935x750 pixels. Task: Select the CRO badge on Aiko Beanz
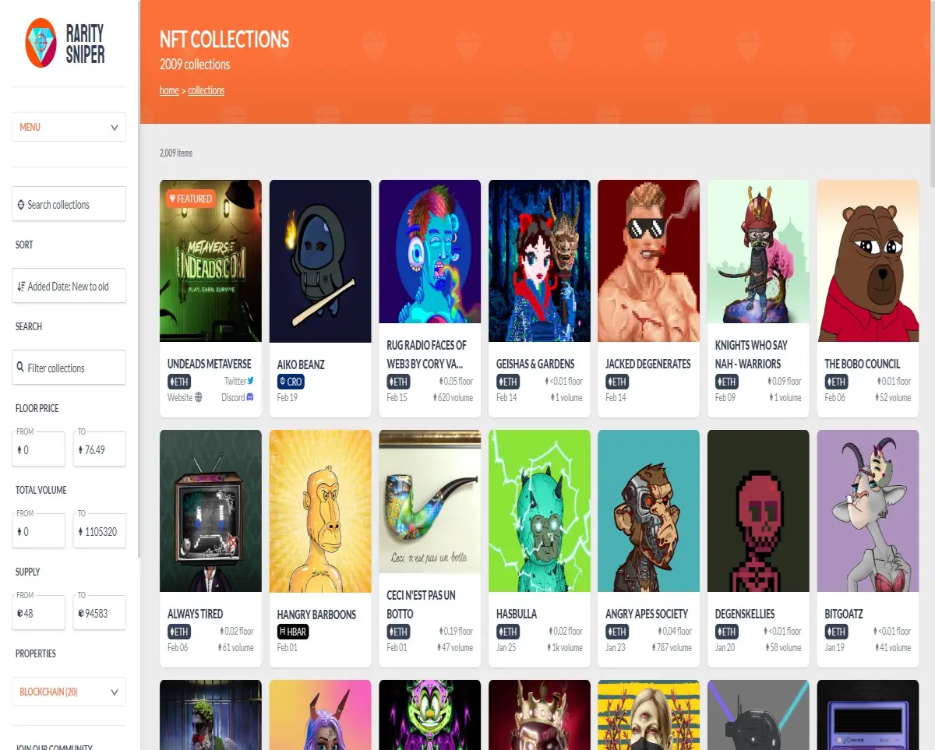coord(291,382)
